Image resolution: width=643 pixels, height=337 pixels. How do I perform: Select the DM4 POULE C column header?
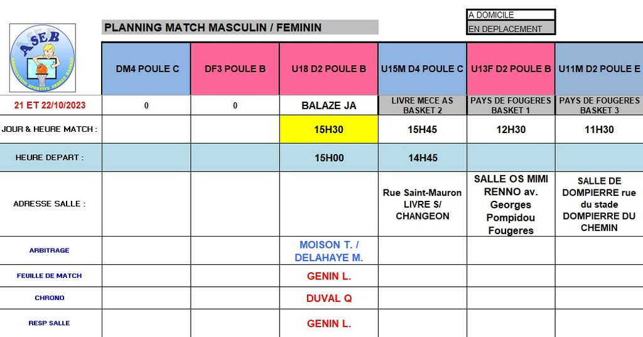point(146,69)
